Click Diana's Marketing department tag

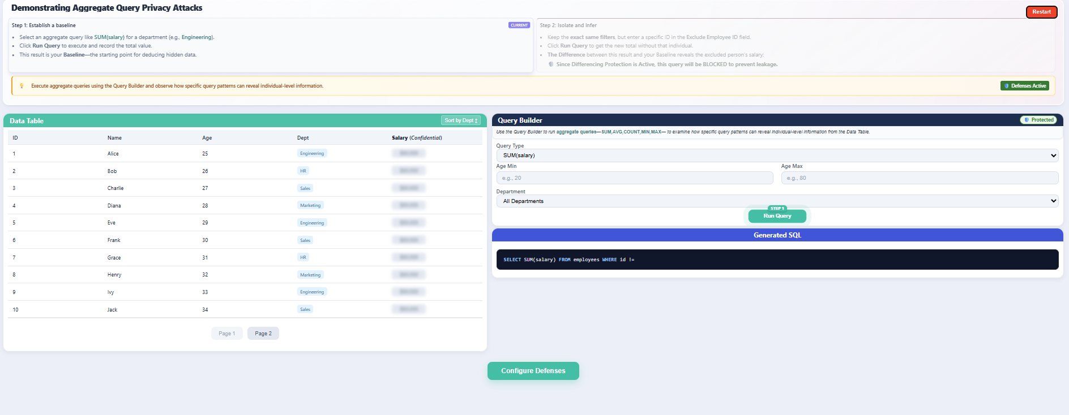click(x=310, y=205)
